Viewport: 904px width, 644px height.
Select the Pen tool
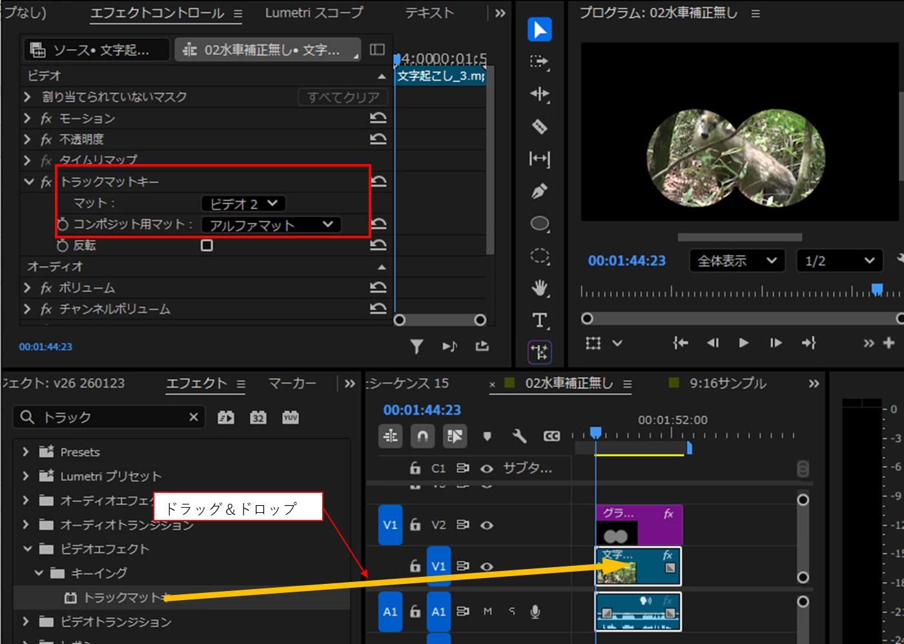pos(539,191)
